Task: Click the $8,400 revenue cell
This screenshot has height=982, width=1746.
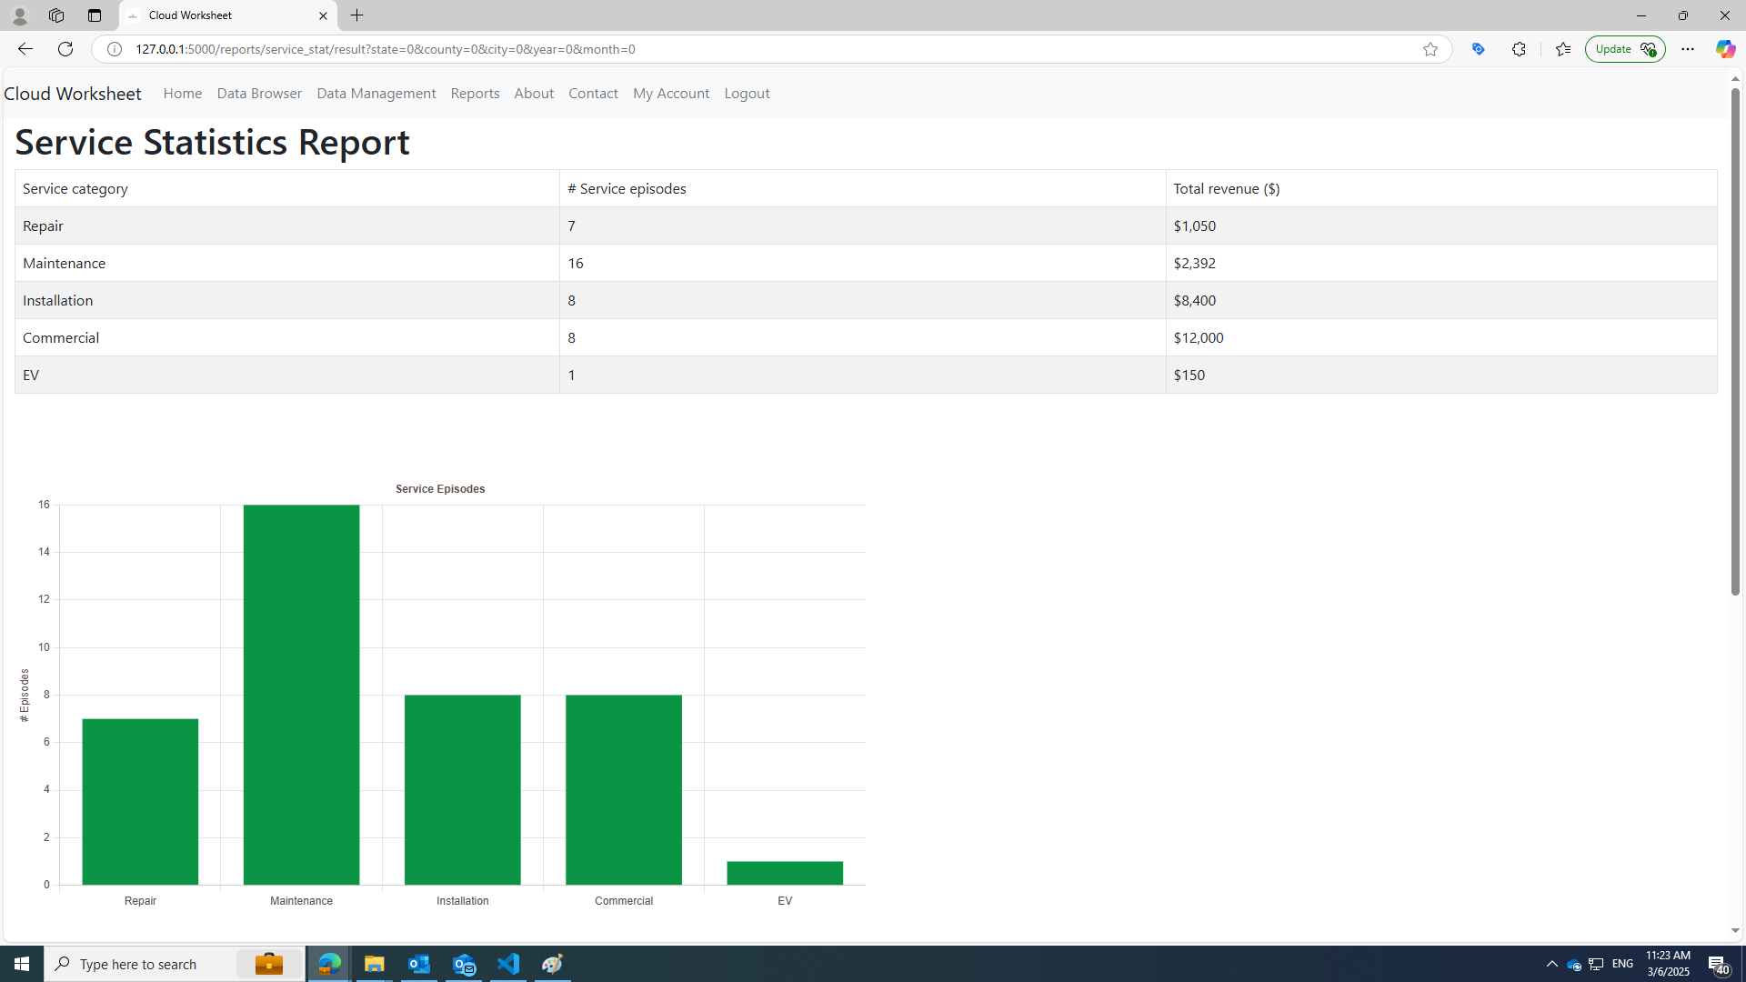Action: pyautogui.click(x=1441, y=300)
